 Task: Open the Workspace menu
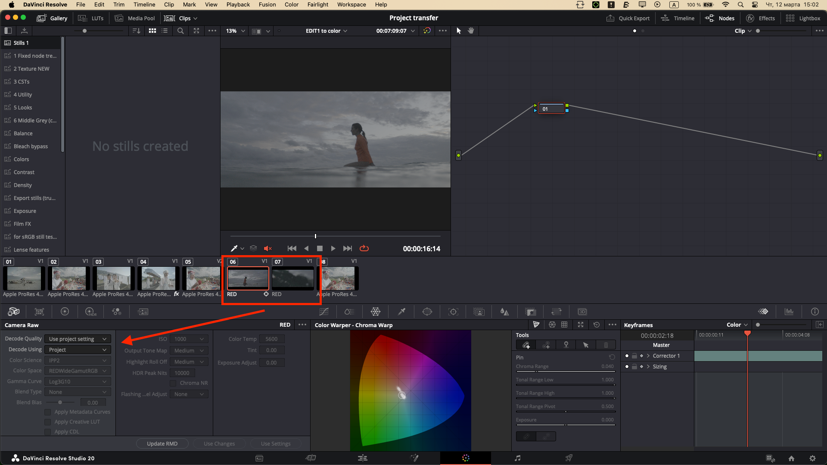[x=351, y=5]
